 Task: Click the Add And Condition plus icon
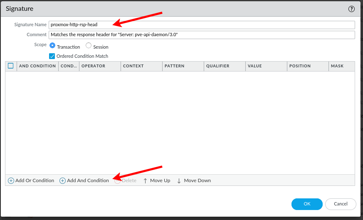[62, 180]
